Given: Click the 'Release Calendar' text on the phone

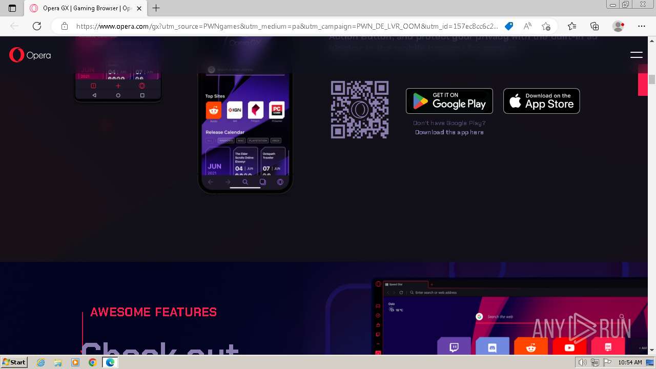Looking at the screenshot, I should (x=225, y=132).
